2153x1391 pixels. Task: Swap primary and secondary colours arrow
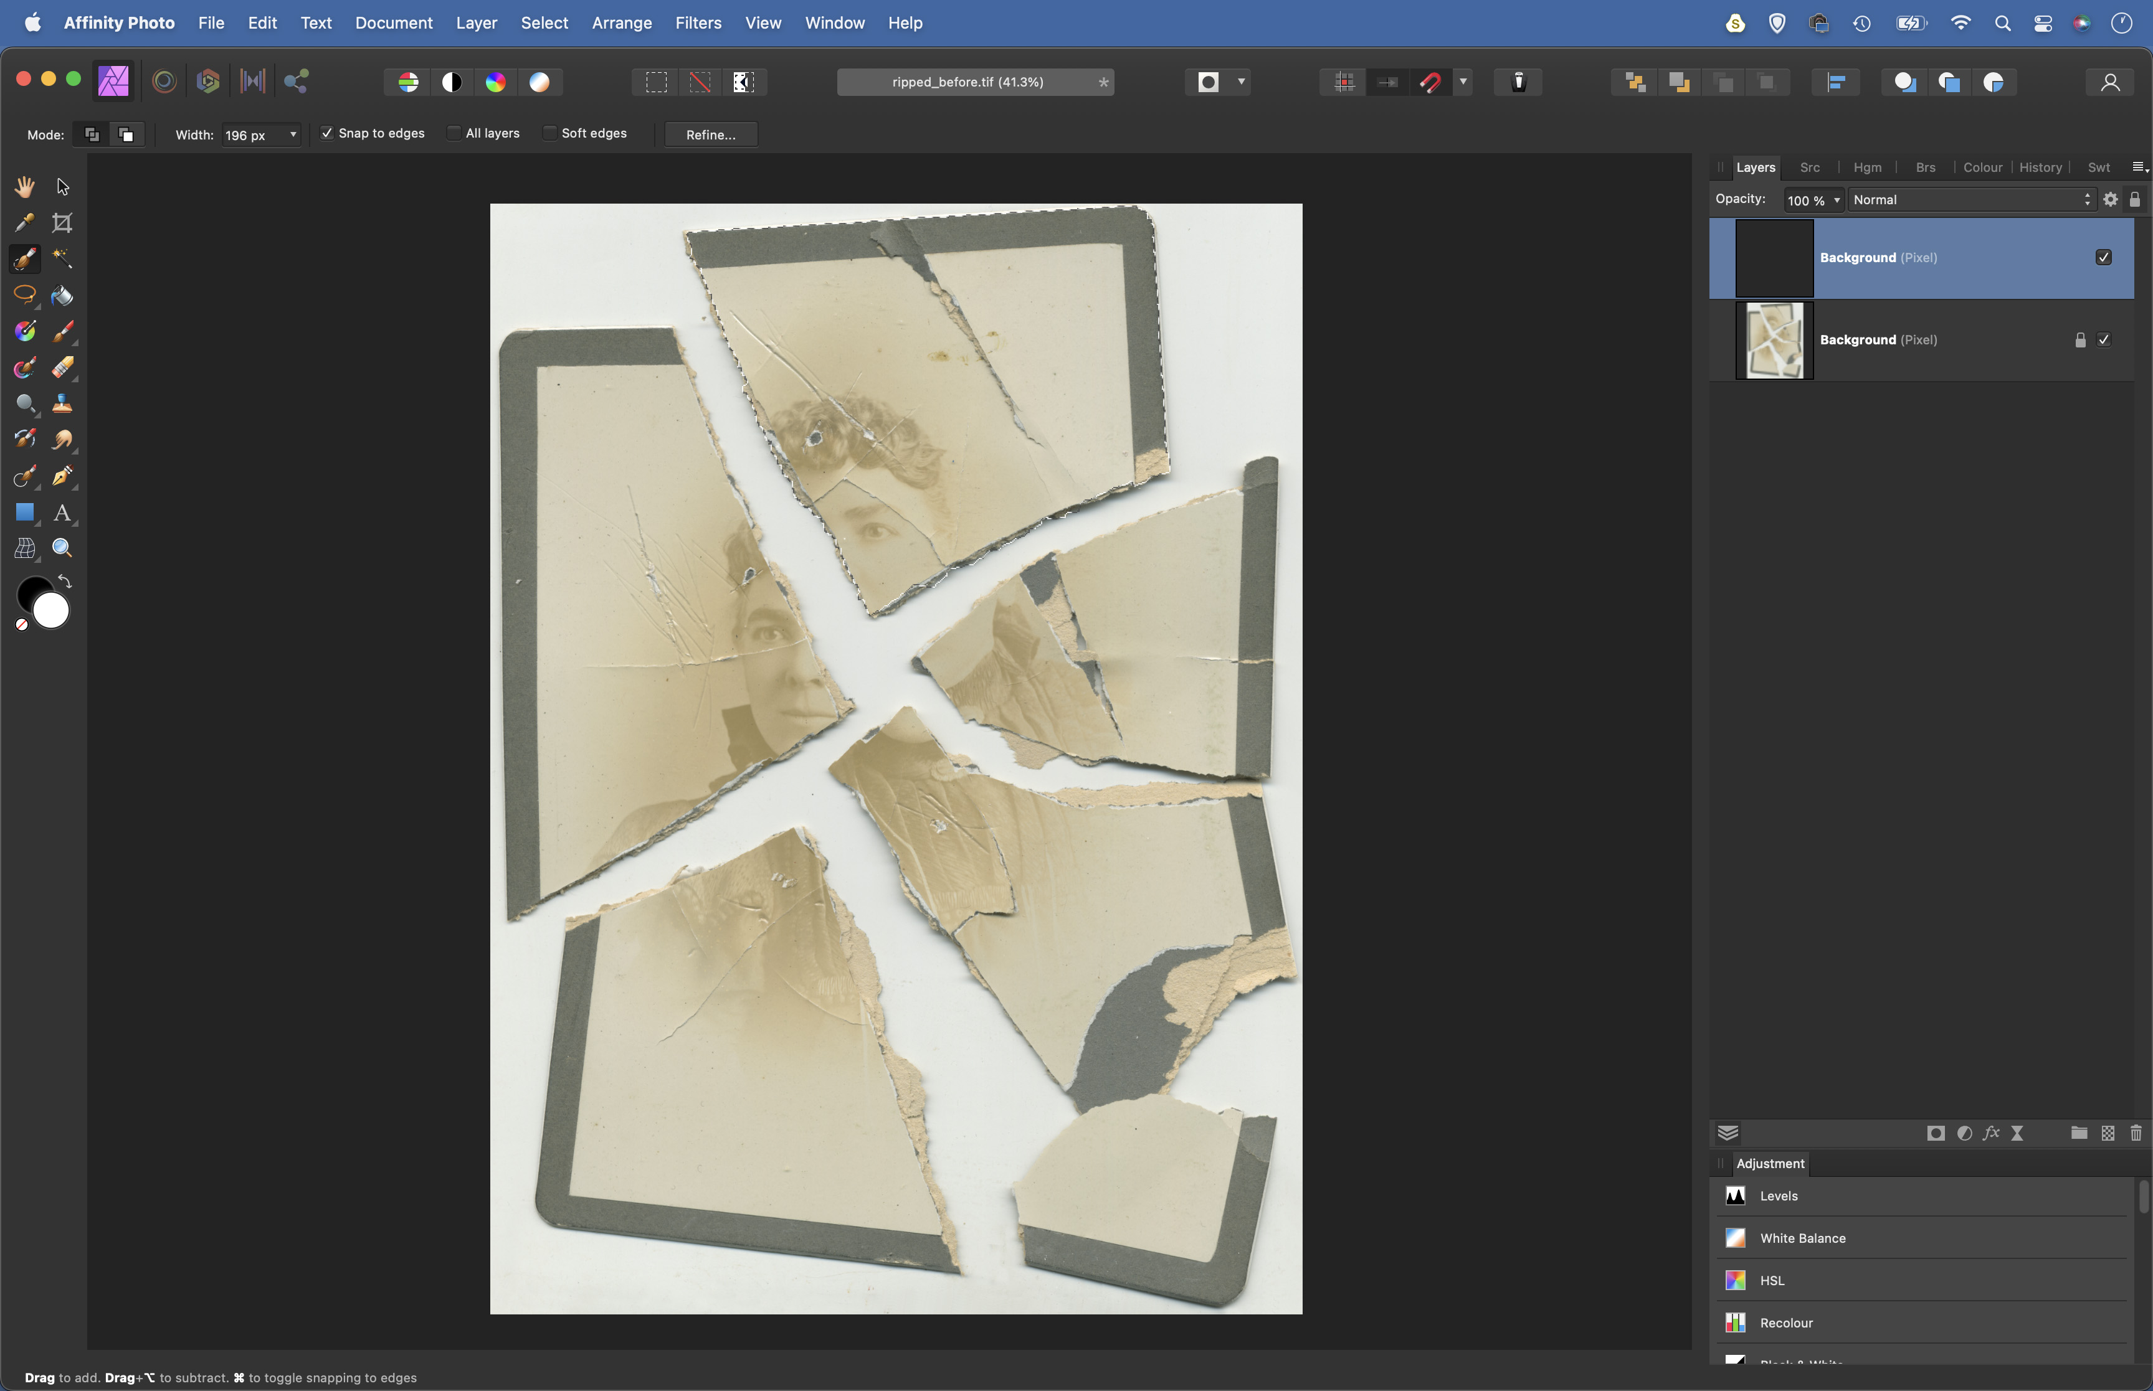pyautogui.click(x=65, y=581)
